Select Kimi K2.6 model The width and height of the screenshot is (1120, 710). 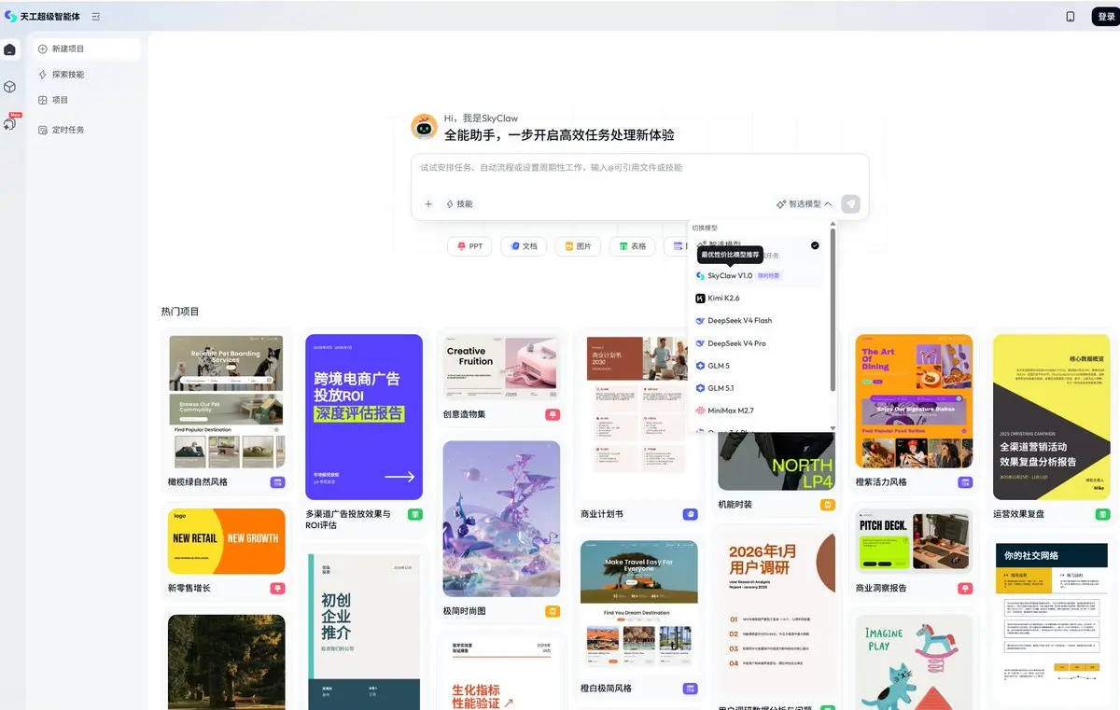(757, 299)
